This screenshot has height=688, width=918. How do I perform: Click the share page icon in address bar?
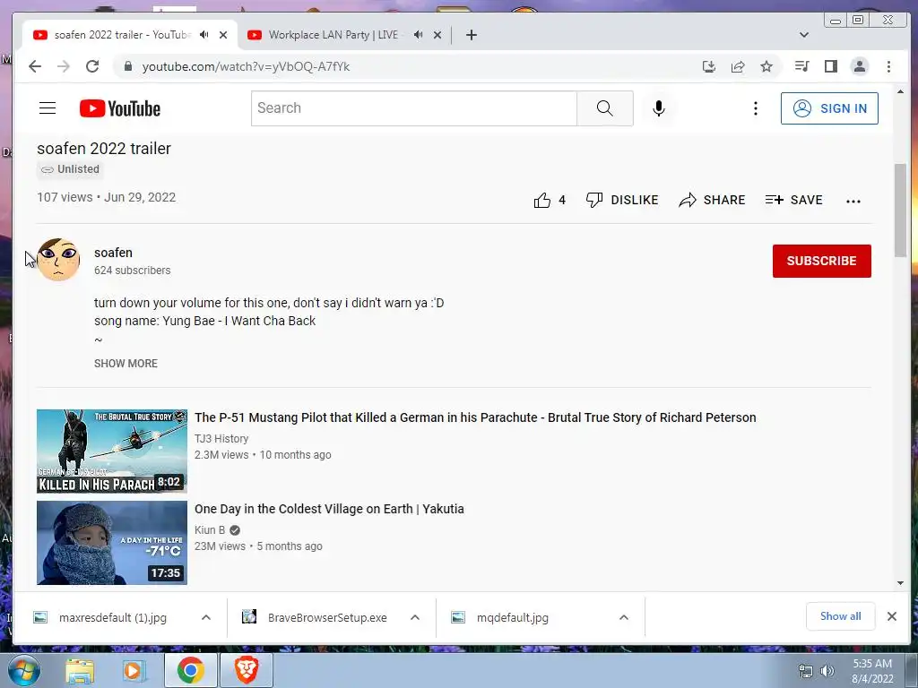[738, 66]
